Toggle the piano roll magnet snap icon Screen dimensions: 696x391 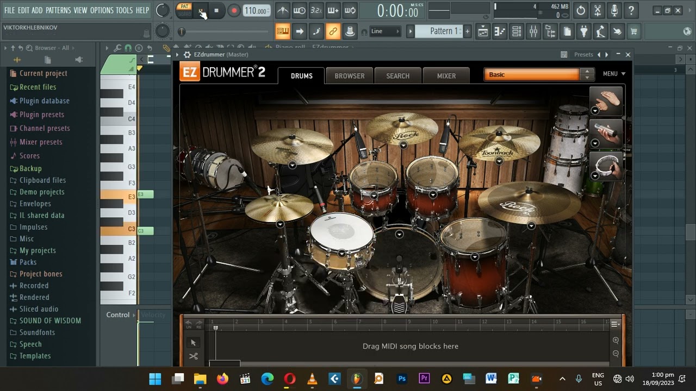[128, 48]
